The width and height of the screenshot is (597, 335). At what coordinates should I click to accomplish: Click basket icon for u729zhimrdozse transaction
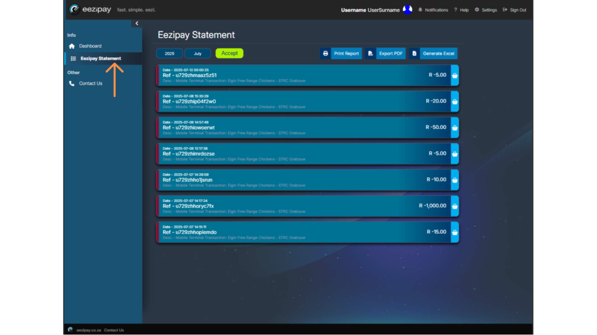(x=455, y=154)
